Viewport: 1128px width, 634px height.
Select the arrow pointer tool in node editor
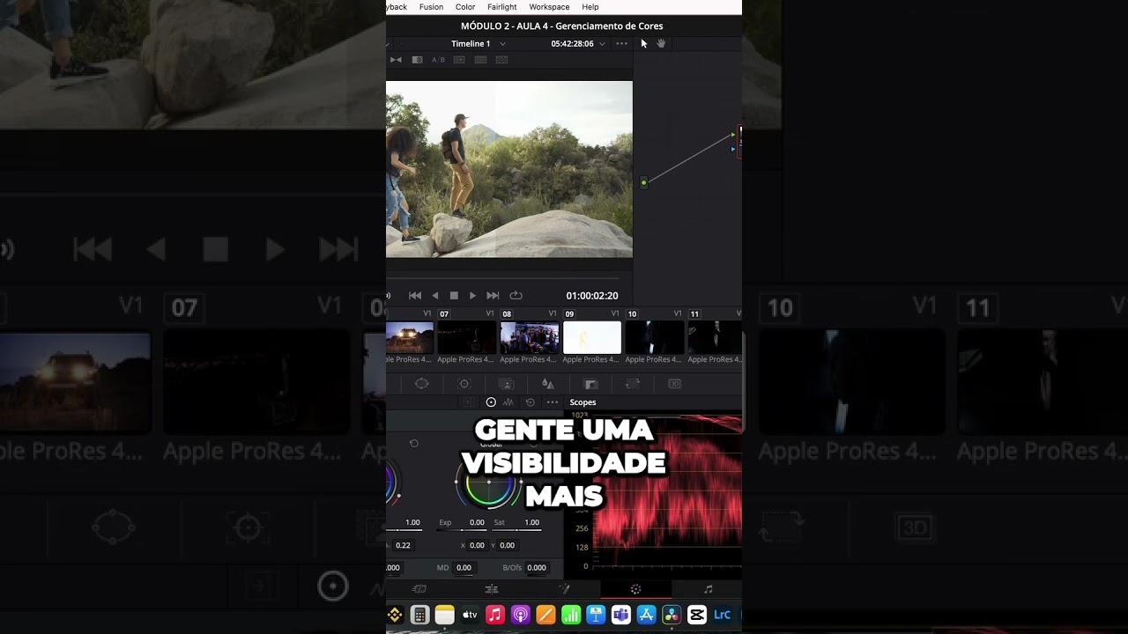tap(644, 43)
